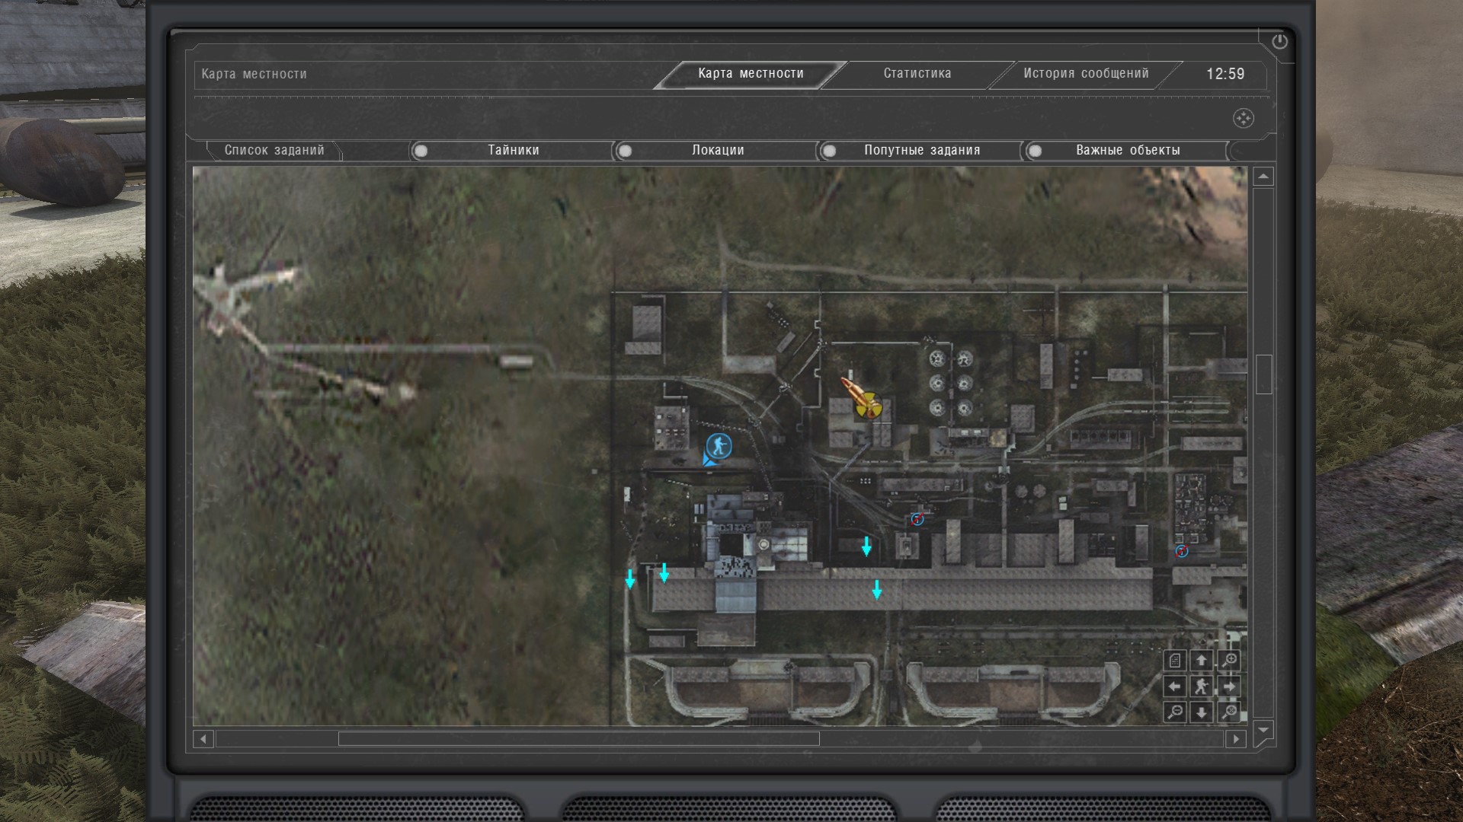
Task: Center map on player with soldier icon
Action: coord(1202,687)
